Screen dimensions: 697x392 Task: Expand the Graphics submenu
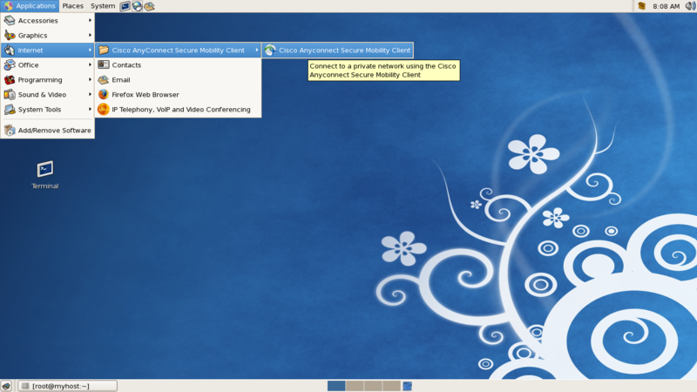(x=48, y=35)
